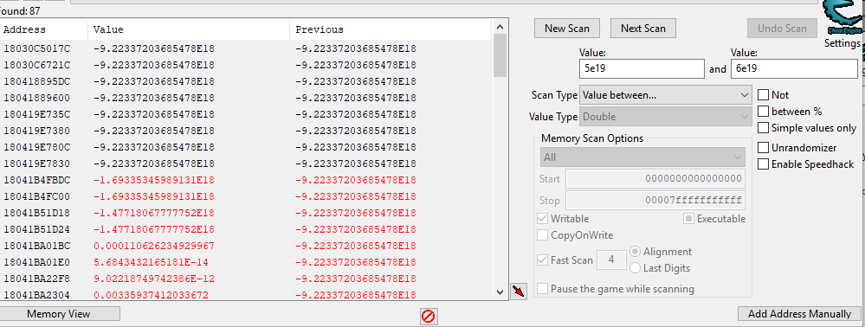Open the Scan Type dropdown

665,95
